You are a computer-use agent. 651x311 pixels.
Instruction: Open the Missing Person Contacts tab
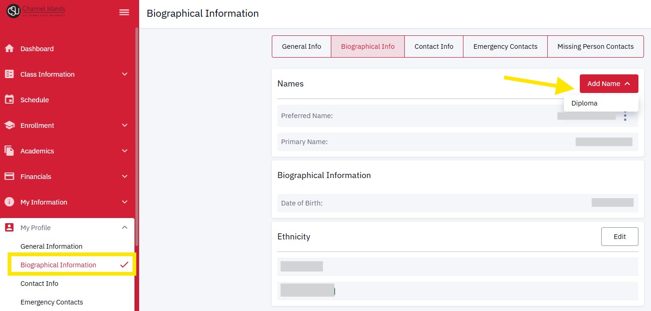(595, 46)
